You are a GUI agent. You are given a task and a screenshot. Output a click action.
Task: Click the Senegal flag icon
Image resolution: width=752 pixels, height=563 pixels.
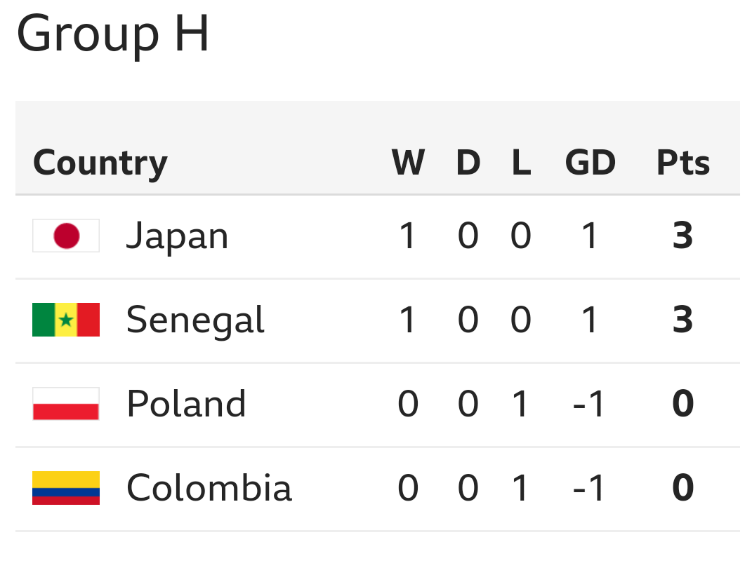click(66, 320)
